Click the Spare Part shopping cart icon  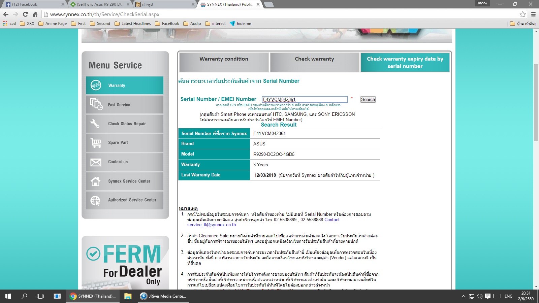click(96, 143)
